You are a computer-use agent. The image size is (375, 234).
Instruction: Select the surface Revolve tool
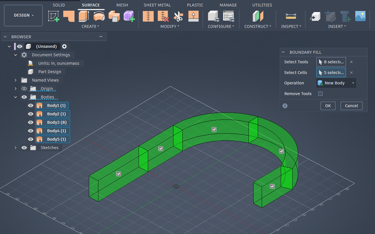pyautogui.click(x=99, y=16)
